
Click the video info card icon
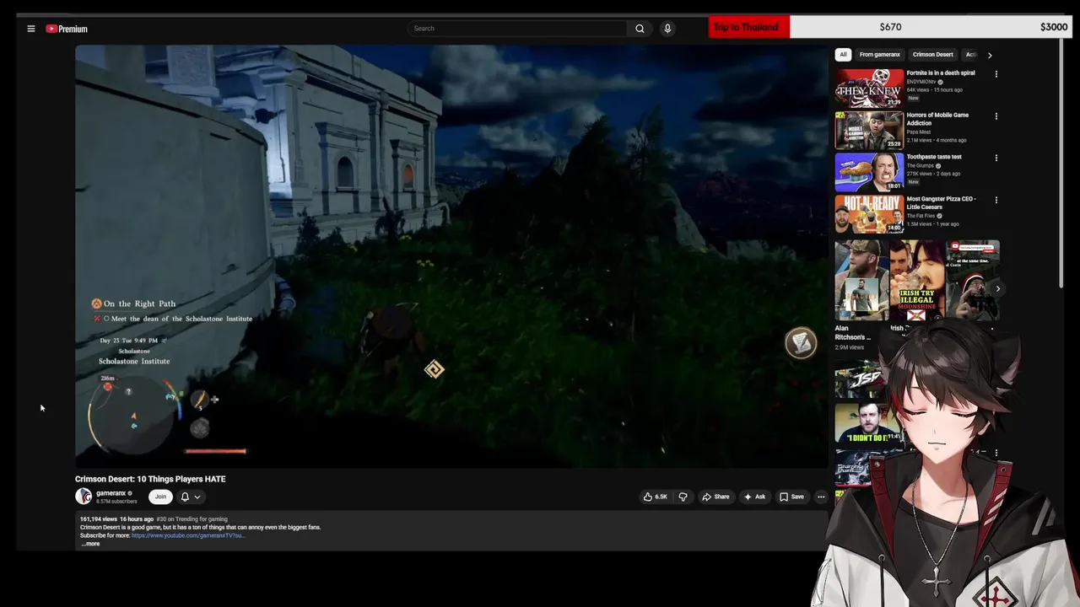[x=801, y=343]
